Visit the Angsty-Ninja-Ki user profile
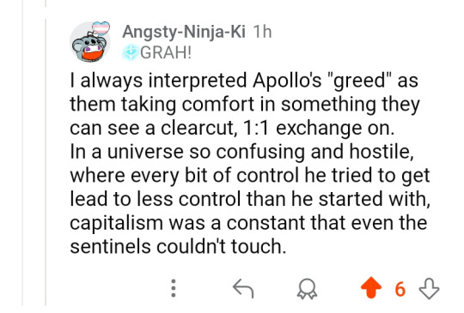This screenshot has width=464, height=313. [184, 31]
